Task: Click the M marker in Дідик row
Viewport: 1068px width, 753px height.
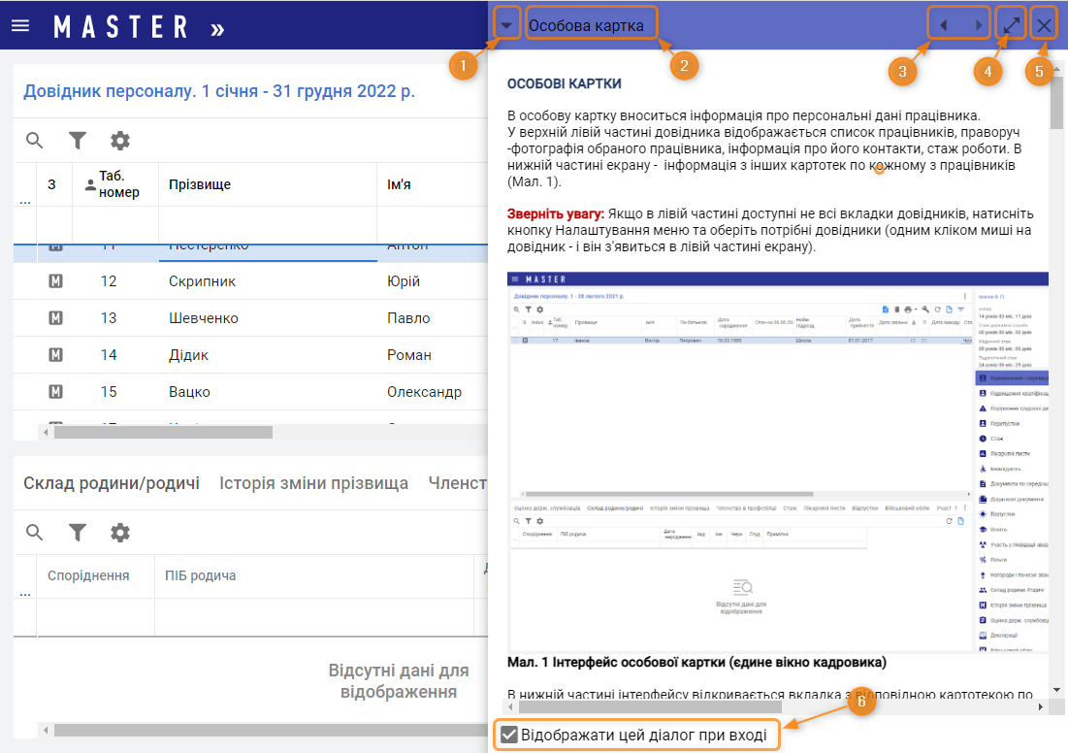Action: (55, 355)
